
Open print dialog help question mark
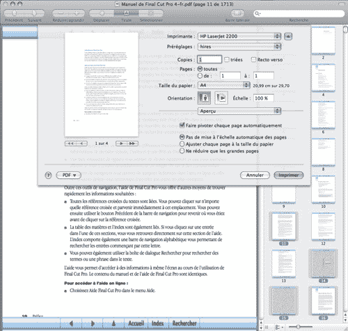48,175
